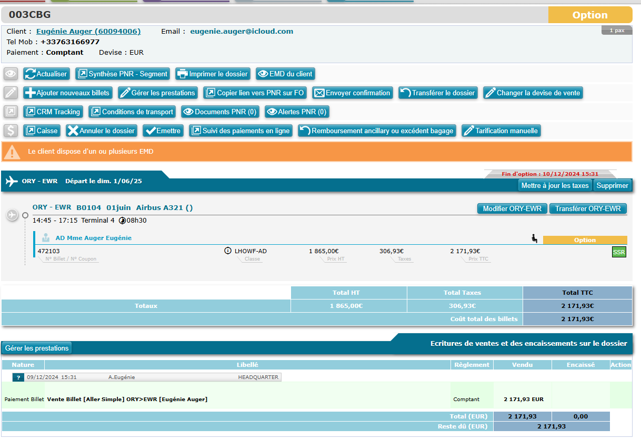
Task: Click the 1 pax badge
Action: click(617, 31)
